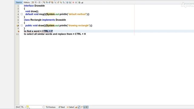This screenshot has width=194, height=109.
Task: Click "void draw();" on line 3
Action: 32,12
